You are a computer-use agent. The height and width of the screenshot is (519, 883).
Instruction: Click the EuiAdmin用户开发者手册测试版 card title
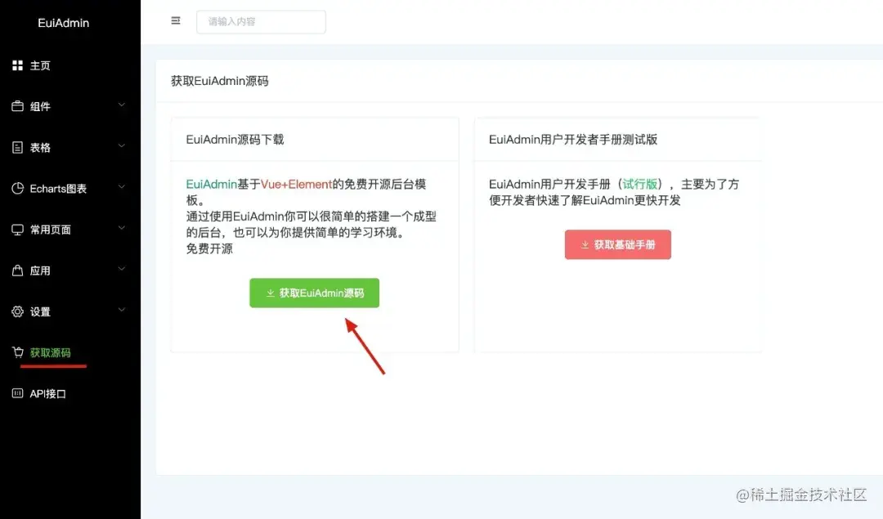coord(572,140)
